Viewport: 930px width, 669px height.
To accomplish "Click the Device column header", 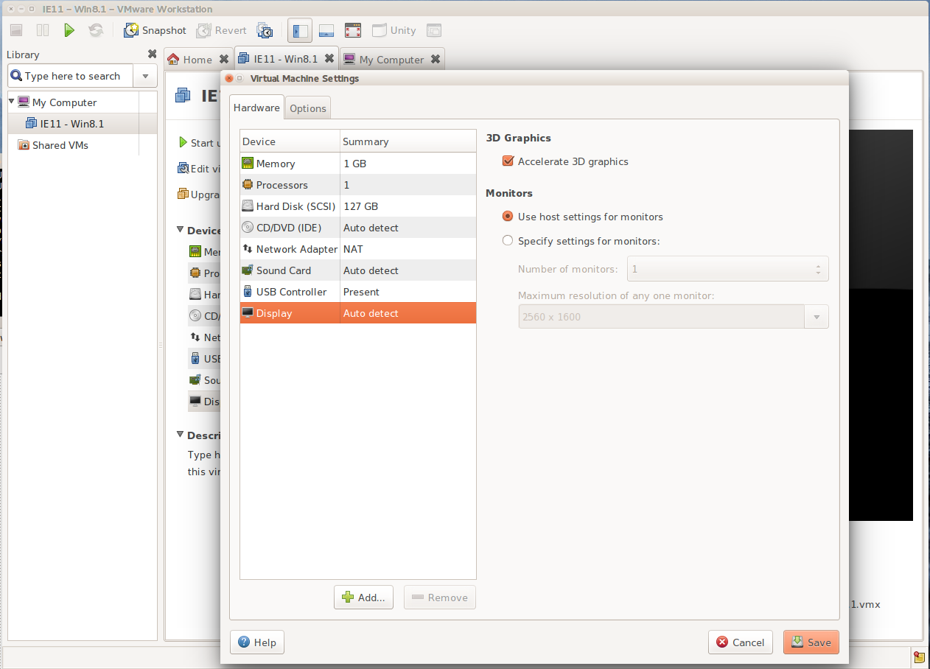I will pyautogui.click(x=290, y=141).
